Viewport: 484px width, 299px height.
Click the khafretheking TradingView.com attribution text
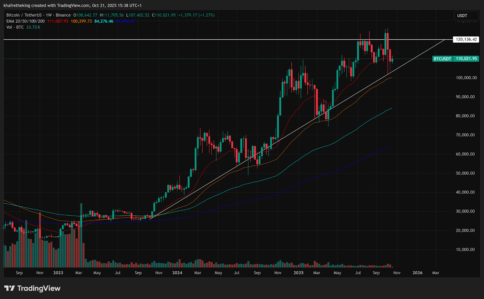tap(72, 5)
